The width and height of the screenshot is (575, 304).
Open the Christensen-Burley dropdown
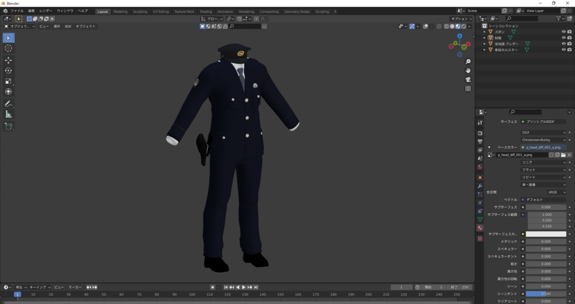[x=543, y=140]
